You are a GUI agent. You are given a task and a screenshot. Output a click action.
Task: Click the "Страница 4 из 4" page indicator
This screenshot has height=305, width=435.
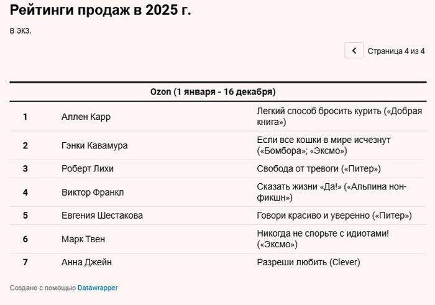(x=396, y=51)
